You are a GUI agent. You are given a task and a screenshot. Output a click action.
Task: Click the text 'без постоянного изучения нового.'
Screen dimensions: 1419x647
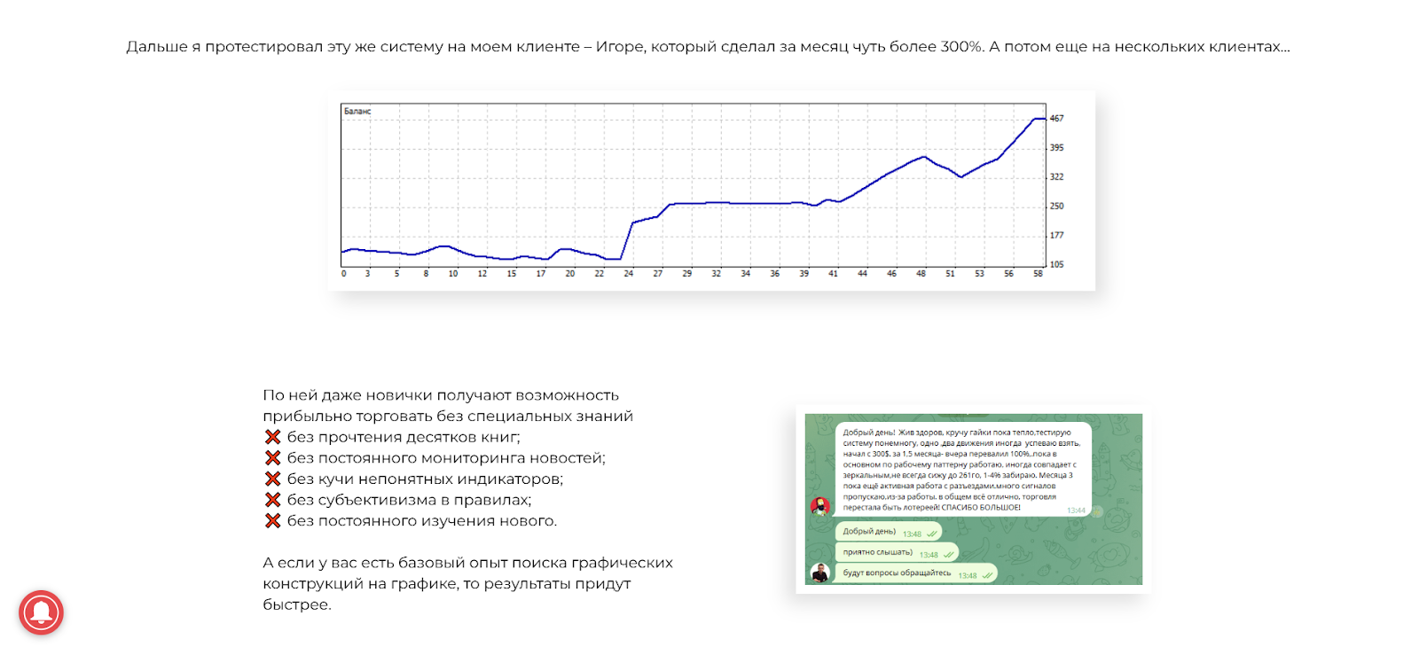422,521
